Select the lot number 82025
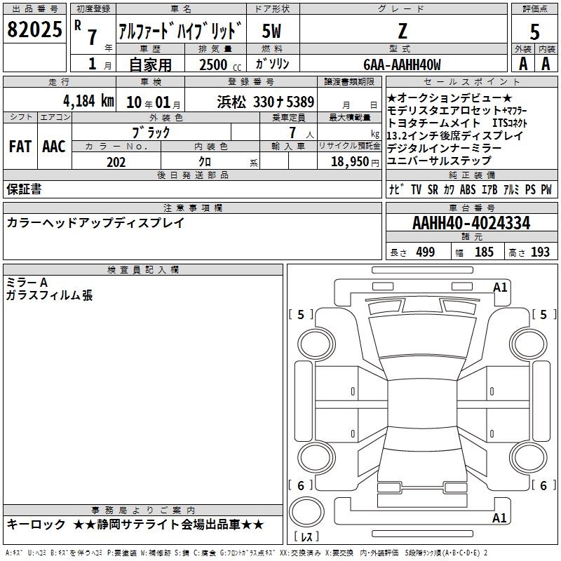Viewport: 561px width, 561px height. 34,30
